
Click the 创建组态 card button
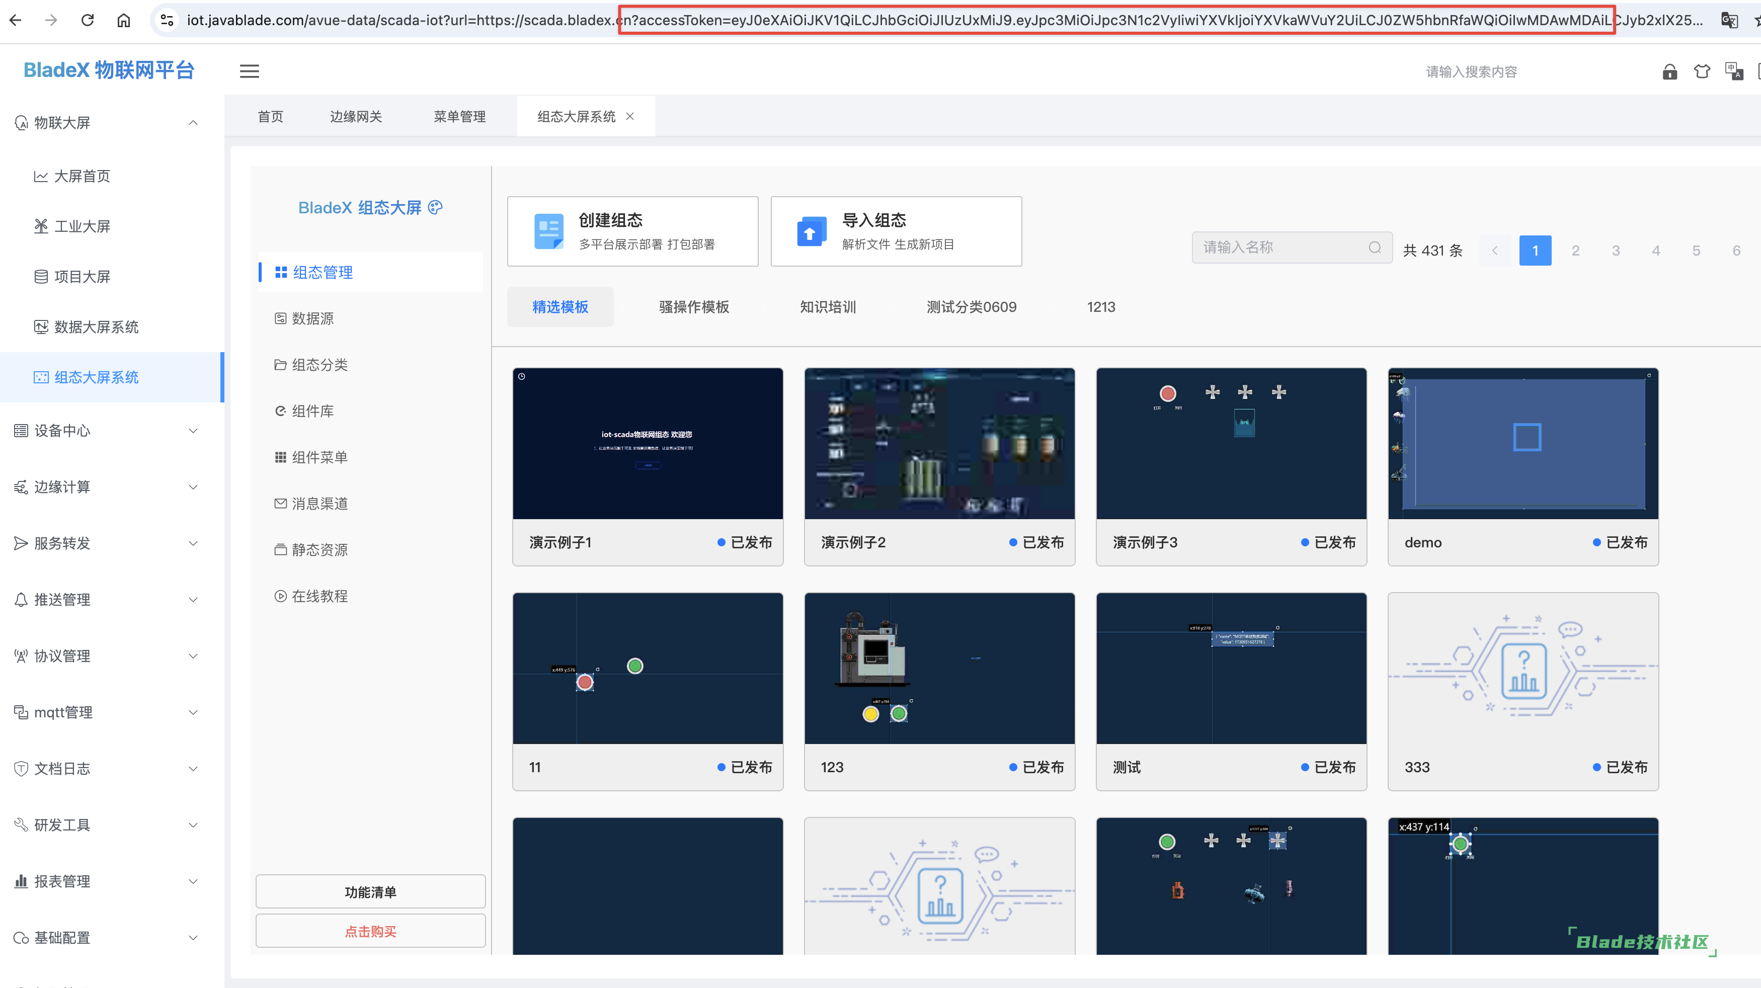coord(632,231)
